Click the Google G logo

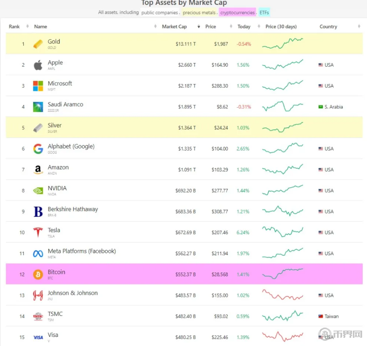pyautogui.click(x=38, y=148)
